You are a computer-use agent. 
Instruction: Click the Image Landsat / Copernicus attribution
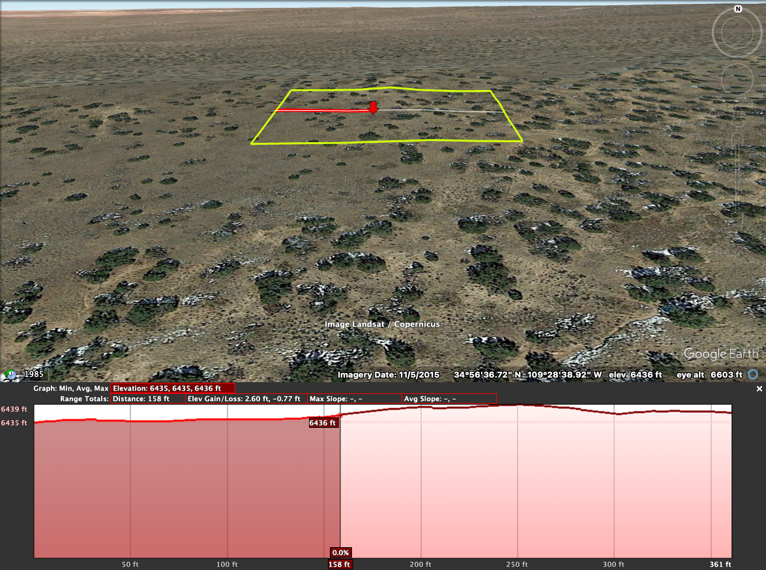point(382,324)
